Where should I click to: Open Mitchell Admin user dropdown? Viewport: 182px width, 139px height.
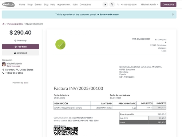click(150, 4)
